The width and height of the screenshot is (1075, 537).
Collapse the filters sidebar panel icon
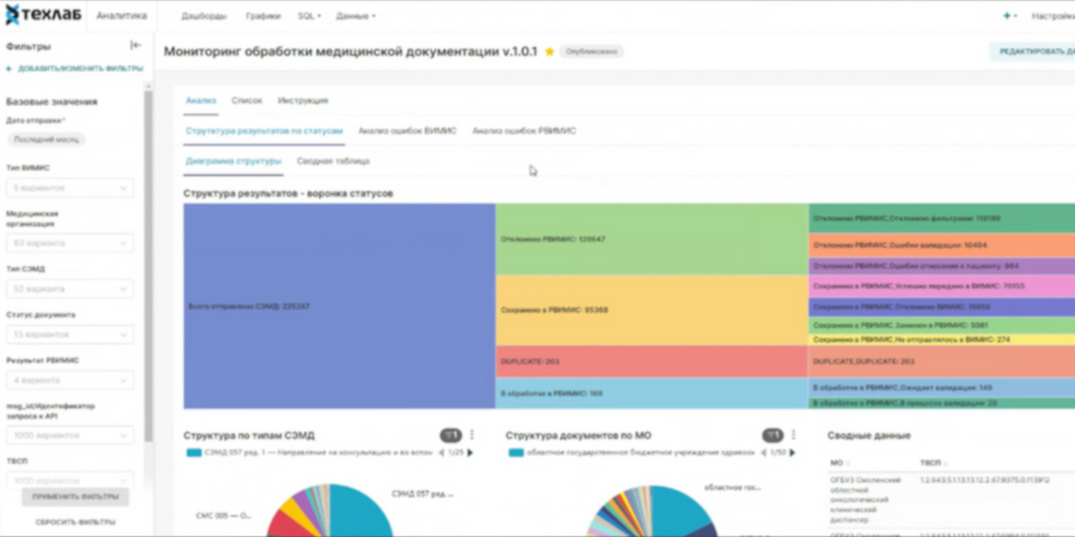tap(135, 45)
